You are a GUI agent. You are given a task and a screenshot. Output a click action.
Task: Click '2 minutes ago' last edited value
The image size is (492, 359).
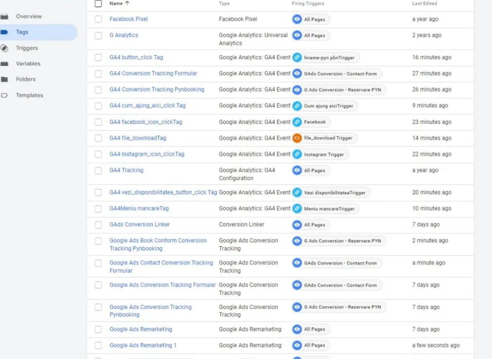tap(430, 241)
